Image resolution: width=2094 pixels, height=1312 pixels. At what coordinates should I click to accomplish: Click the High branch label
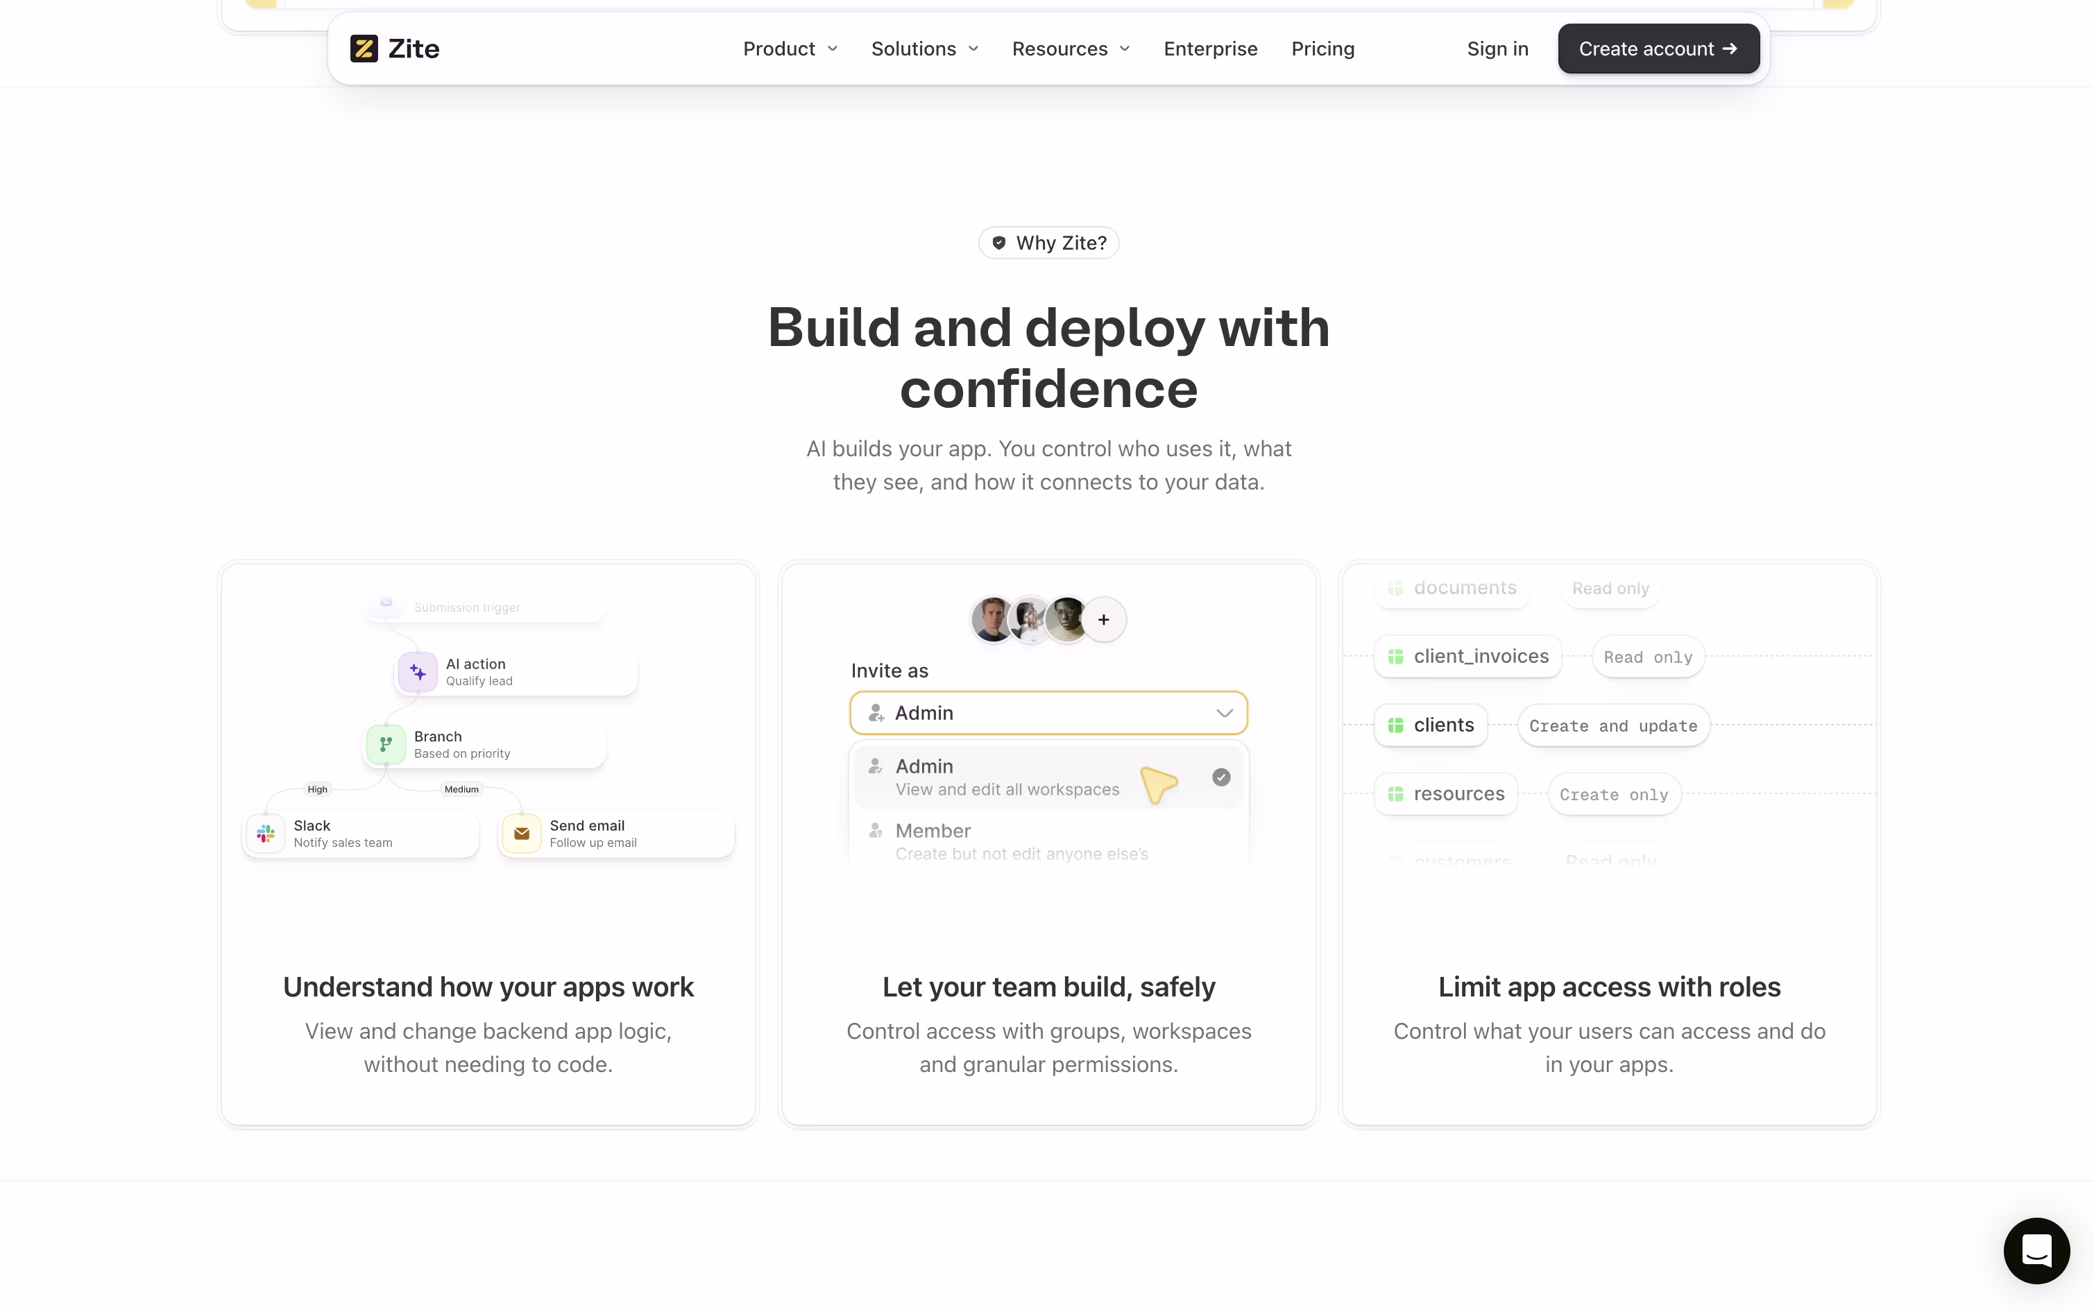318,790
